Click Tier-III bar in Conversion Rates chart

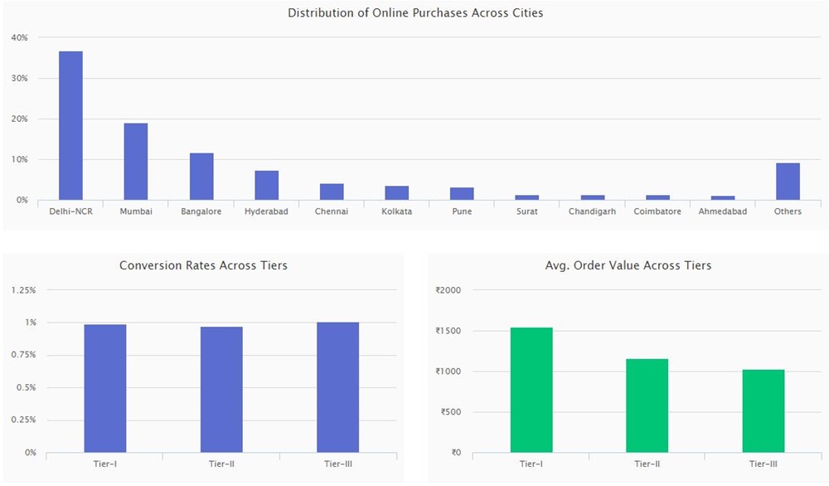point(337,387)
